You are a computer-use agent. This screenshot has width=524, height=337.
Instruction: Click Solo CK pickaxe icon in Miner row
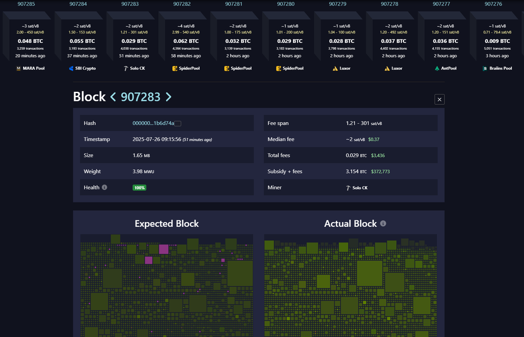tap(348, 188)
